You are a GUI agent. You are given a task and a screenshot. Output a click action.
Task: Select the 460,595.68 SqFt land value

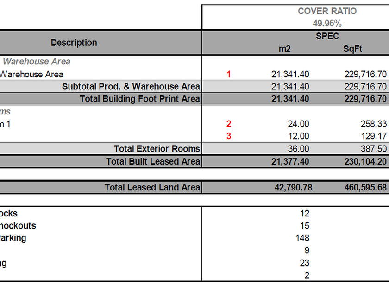coord(365,187)
